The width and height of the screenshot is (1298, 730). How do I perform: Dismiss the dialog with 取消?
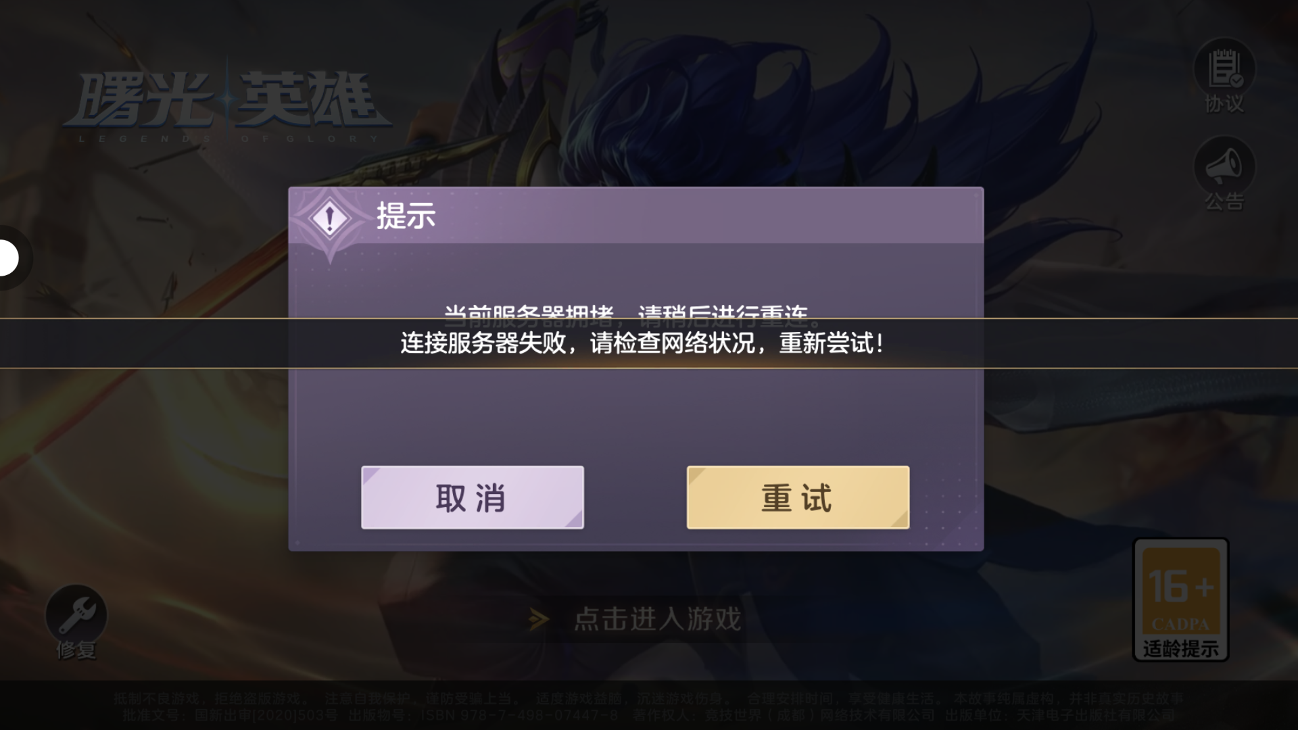472,497
